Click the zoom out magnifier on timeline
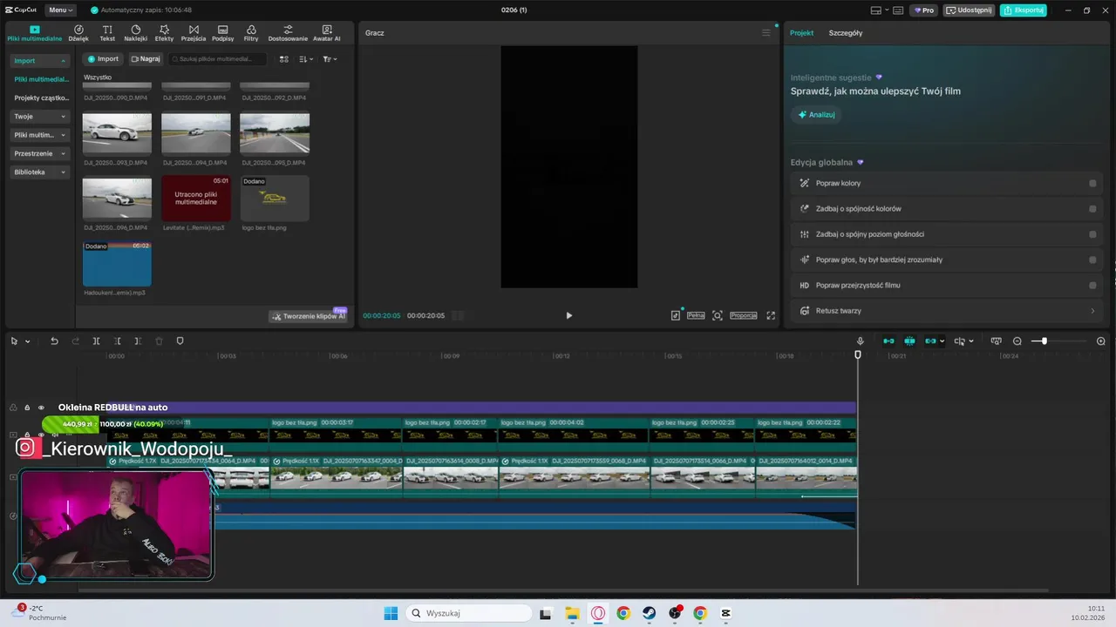The width and height of the screenshot is (1116, 627). [1017, 341]
